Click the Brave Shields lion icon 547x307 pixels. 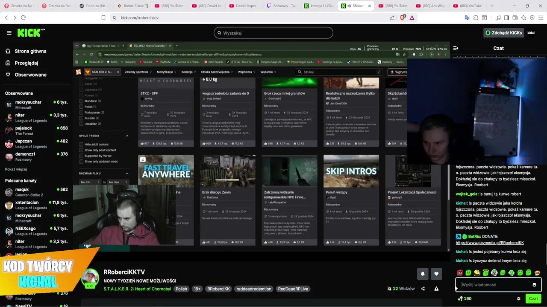point(402,17)
